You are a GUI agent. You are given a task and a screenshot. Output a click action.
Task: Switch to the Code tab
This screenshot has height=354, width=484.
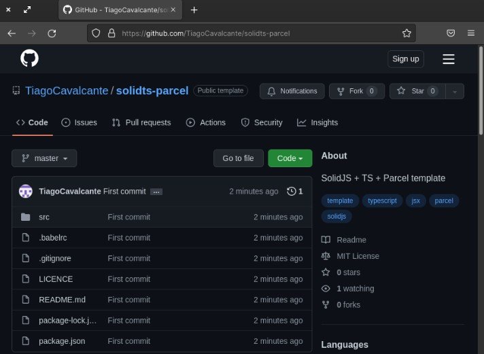coord(32,122)
